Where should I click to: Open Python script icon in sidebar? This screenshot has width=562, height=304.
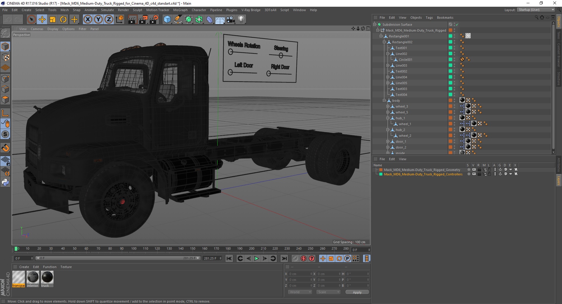5,182
